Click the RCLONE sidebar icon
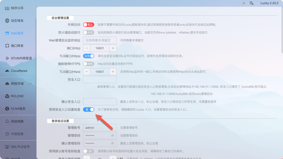The width and height of the screenshot is (283, 159). [x=7, y=96]
